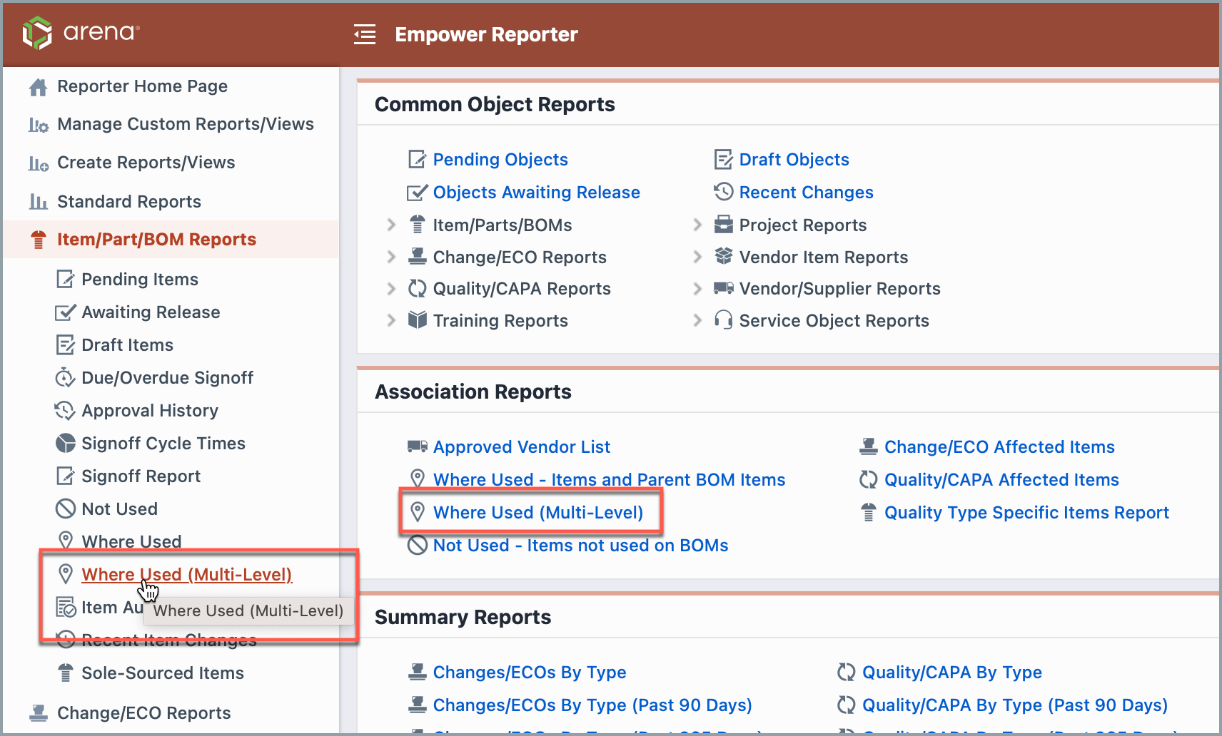Select Where Used (Multi-Level) in sidebar
Viewport: 1222px width, 736px height.
186,574
